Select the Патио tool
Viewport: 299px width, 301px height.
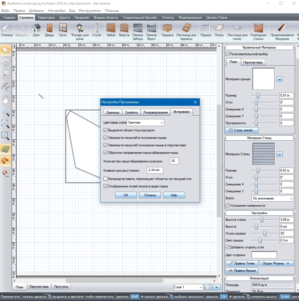click(219, 31)
